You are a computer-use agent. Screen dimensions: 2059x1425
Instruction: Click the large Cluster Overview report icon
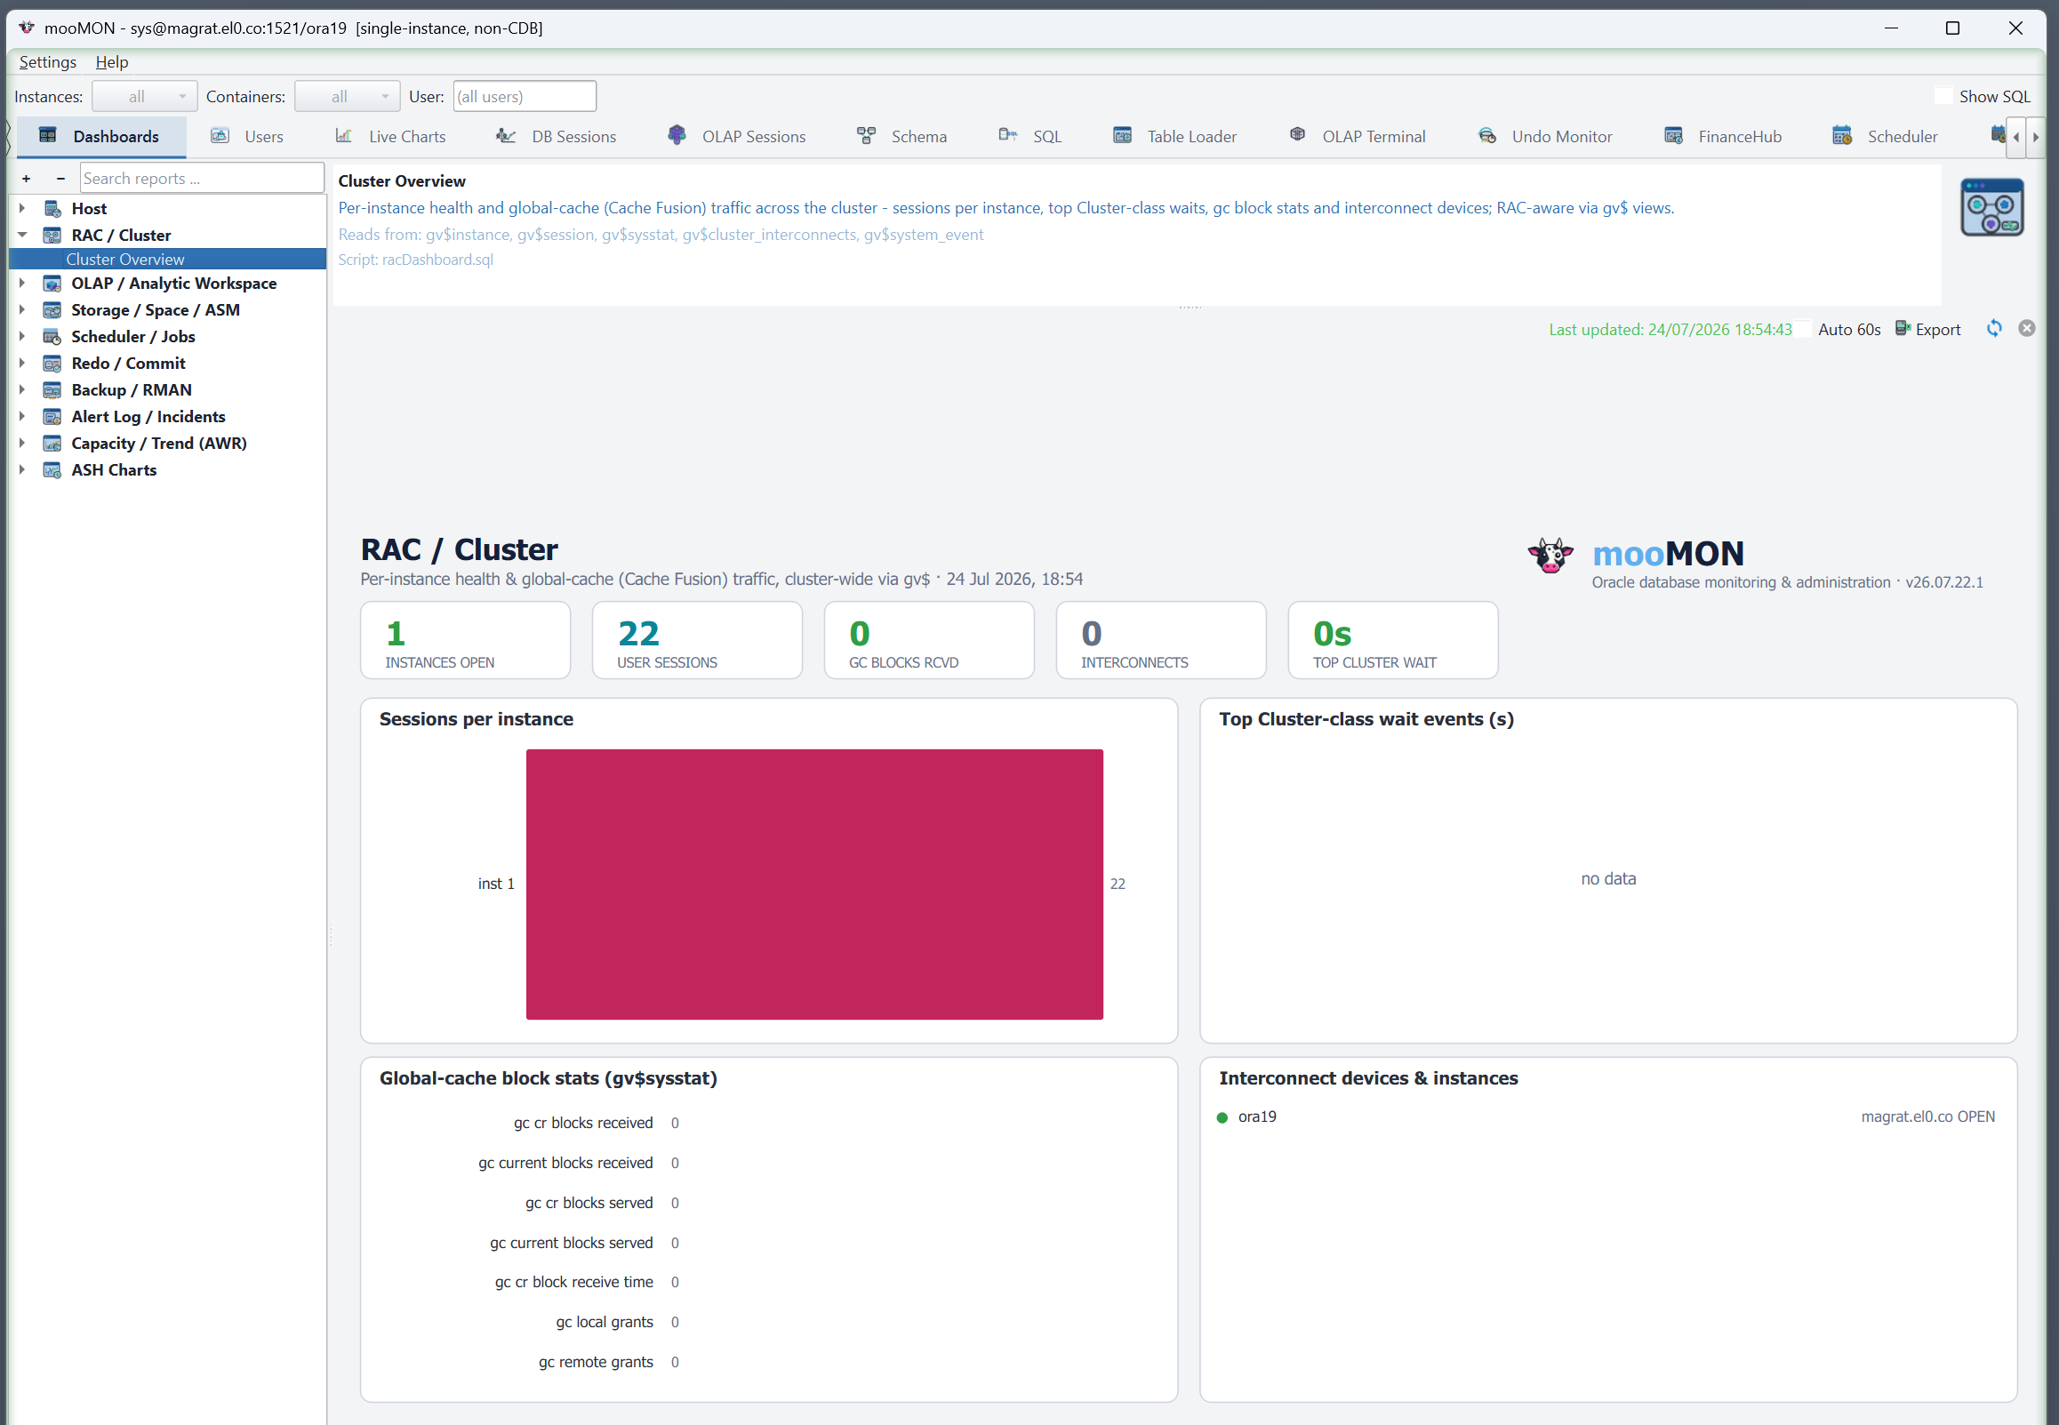tap(1992, 207)
